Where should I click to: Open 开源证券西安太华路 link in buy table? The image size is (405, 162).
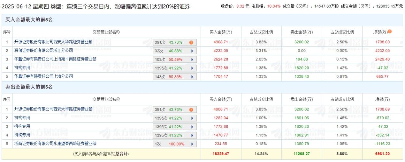pyautogui.click(x=53, y=42)
